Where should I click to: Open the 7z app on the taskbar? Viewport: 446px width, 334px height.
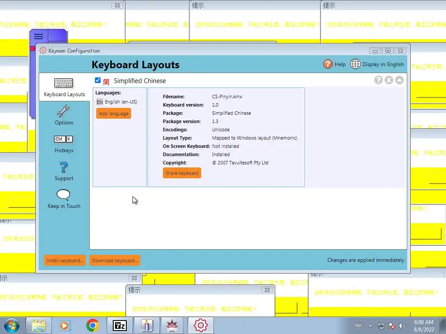(x=120, y=325)
